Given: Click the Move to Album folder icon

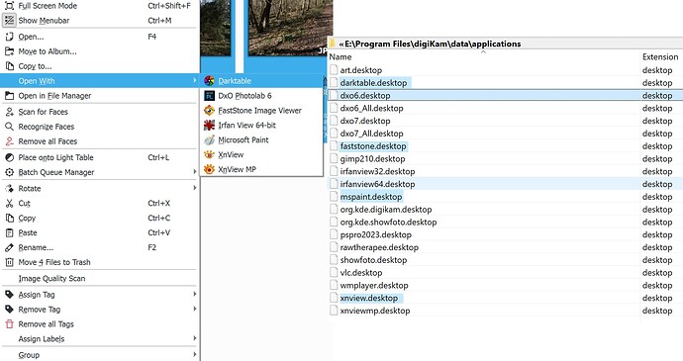Looking at the screenshot, I should (9, 51).
